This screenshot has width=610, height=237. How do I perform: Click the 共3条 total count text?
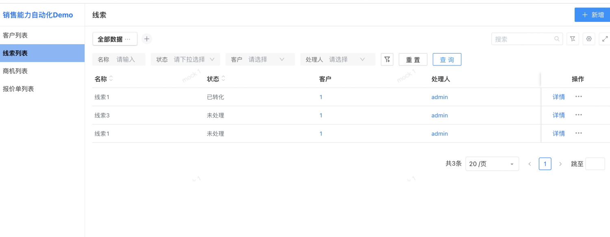pyautogui.click(x=453, y=164)
